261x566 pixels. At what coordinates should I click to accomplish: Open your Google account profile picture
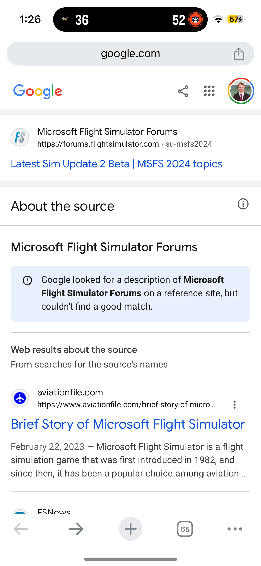[241, 91]
